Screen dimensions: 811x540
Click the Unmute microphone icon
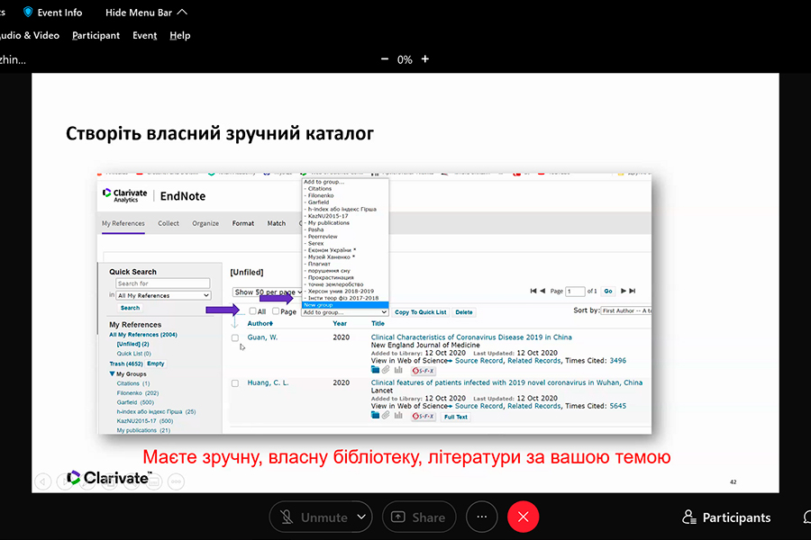click(287, 517)
